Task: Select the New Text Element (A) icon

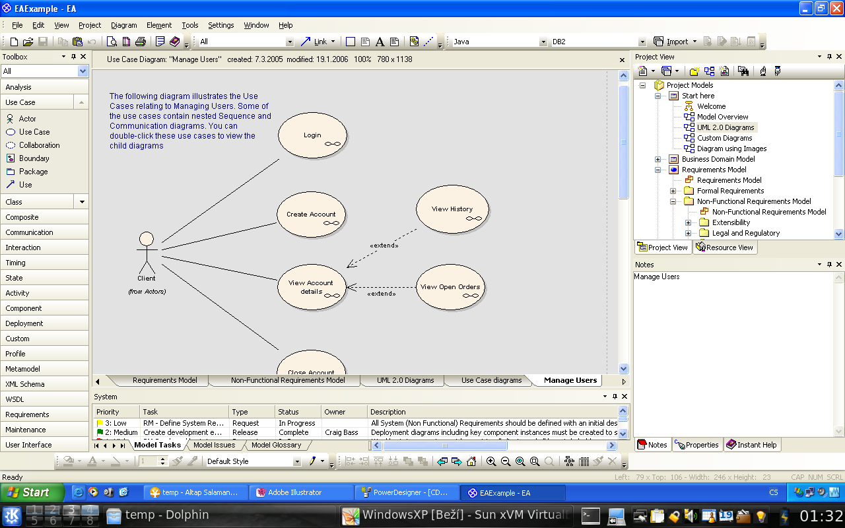Action: pyautogui.click(x=380, y=42)
